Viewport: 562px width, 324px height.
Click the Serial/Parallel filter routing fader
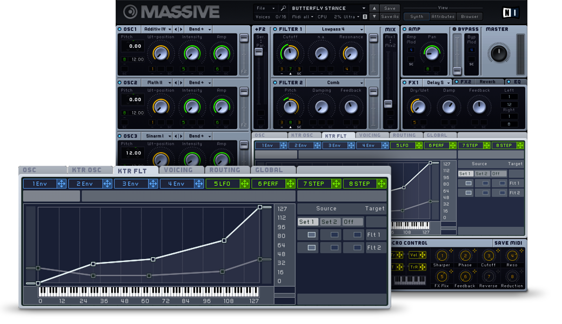(259, 51)
